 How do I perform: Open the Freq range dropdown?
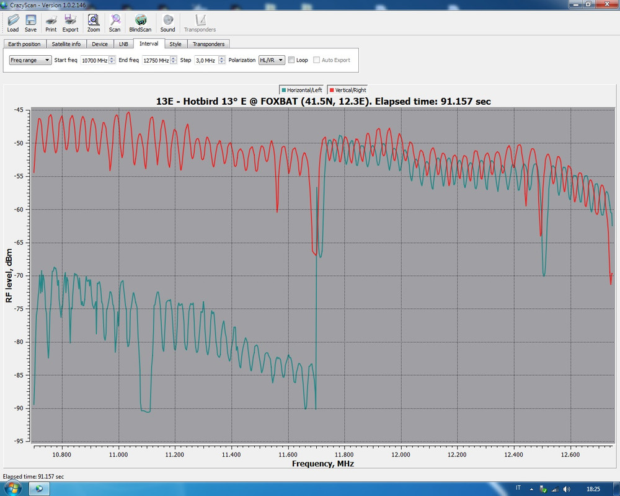click(x=30, y=60)
